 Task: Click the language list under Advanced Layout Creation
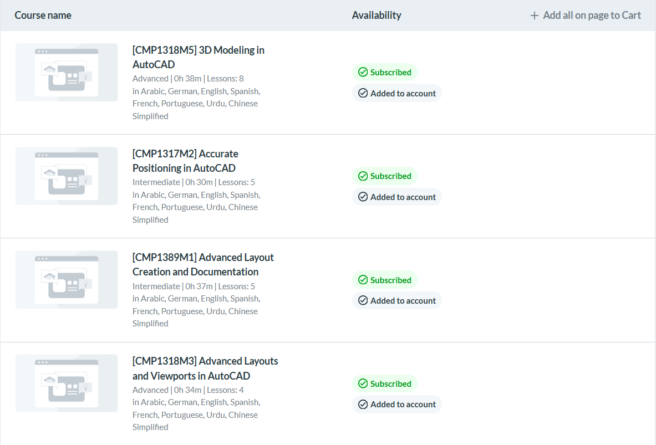coord(196,311)
